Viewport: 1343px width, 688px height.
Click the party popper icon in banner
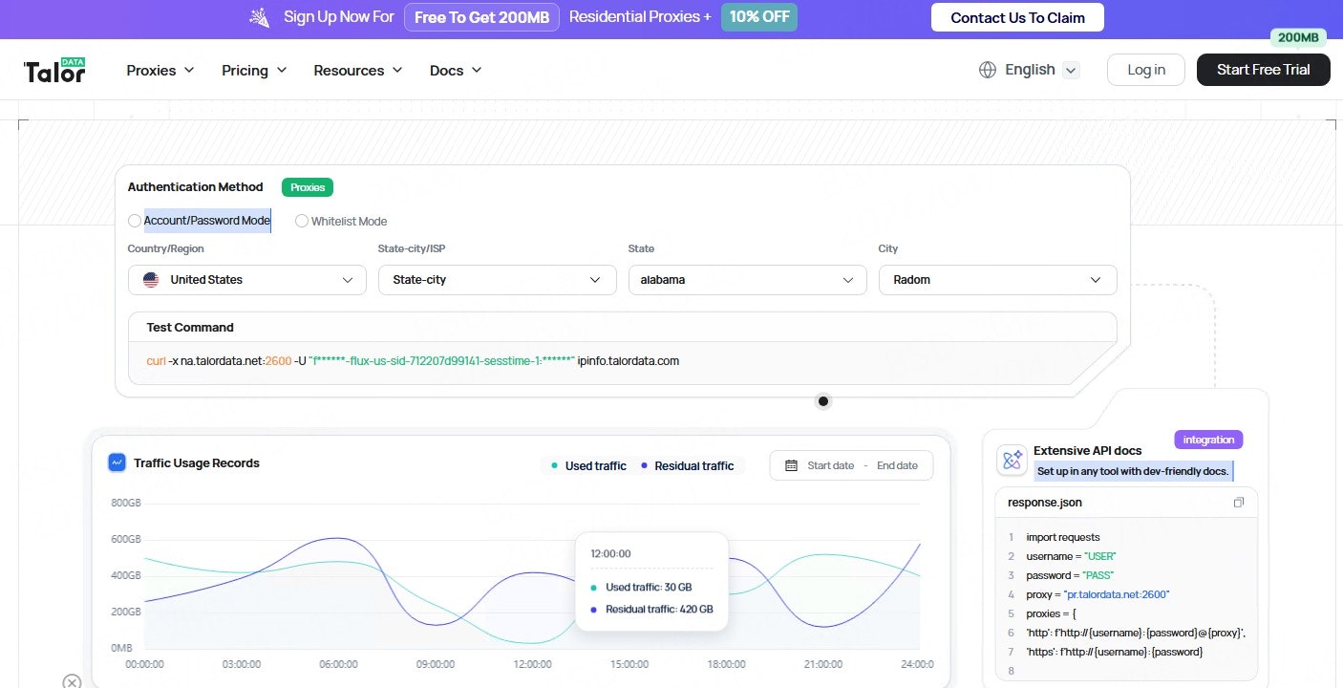point(259,17)
